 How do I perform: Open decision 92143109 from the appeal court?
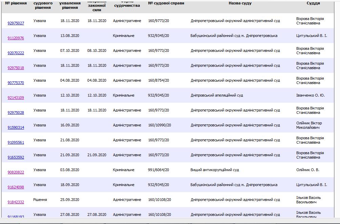(x=16, y=98)
